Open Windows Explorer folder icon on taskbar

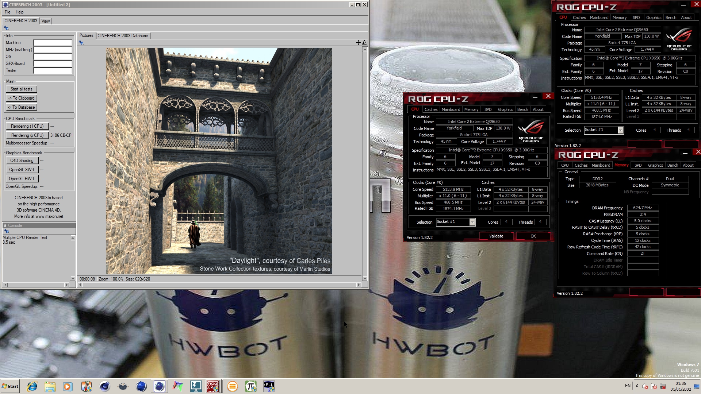pyautogui.click(x=50, y=386)
